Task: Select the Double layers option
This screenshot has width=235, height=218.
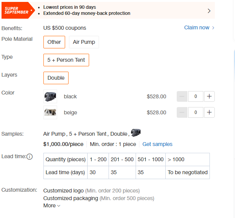Action: [x=56, y=78]
